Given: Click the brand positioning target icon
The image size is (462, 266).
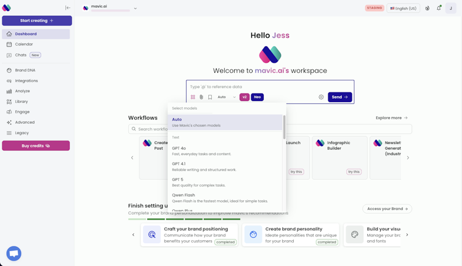Looking at the screenshot, I should (152, 235).
